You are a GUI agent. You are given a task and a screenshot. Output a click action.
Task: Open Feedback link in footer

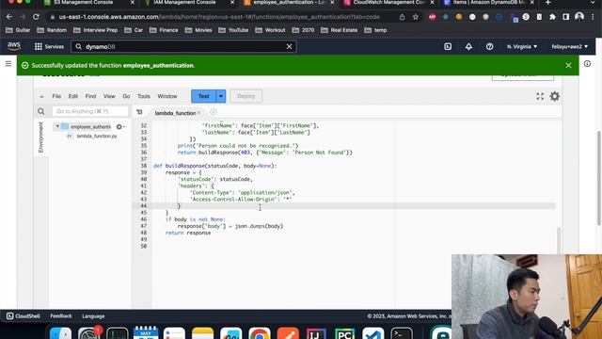(61, 316)
